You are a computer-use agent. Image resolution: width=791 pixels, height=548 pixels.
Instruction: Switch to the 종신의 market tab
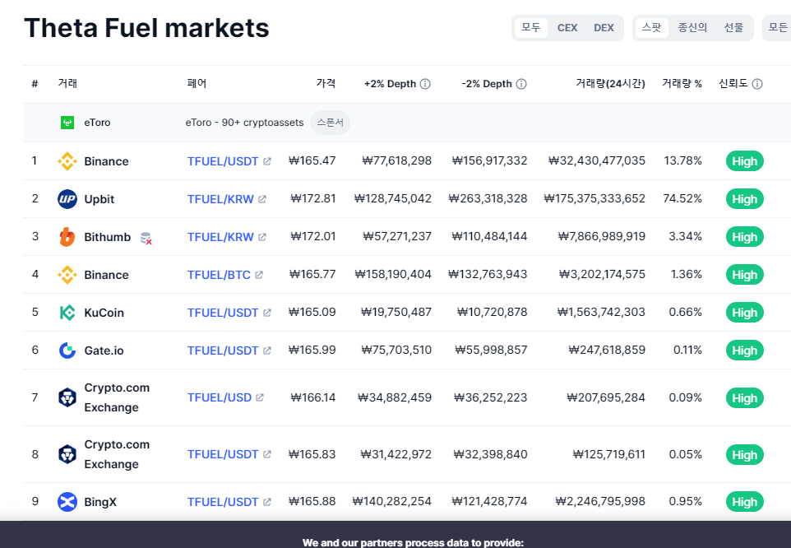[x=692, y=28]
